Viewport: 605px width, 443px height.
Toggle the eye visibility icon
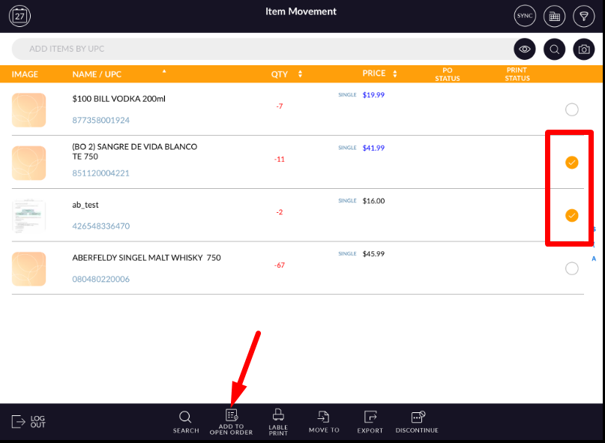525,49
